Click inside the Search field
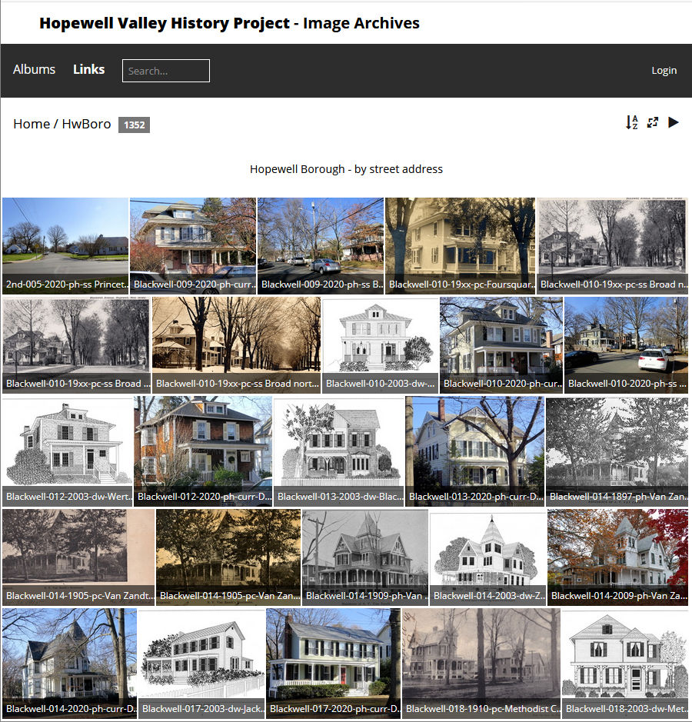 165,70
